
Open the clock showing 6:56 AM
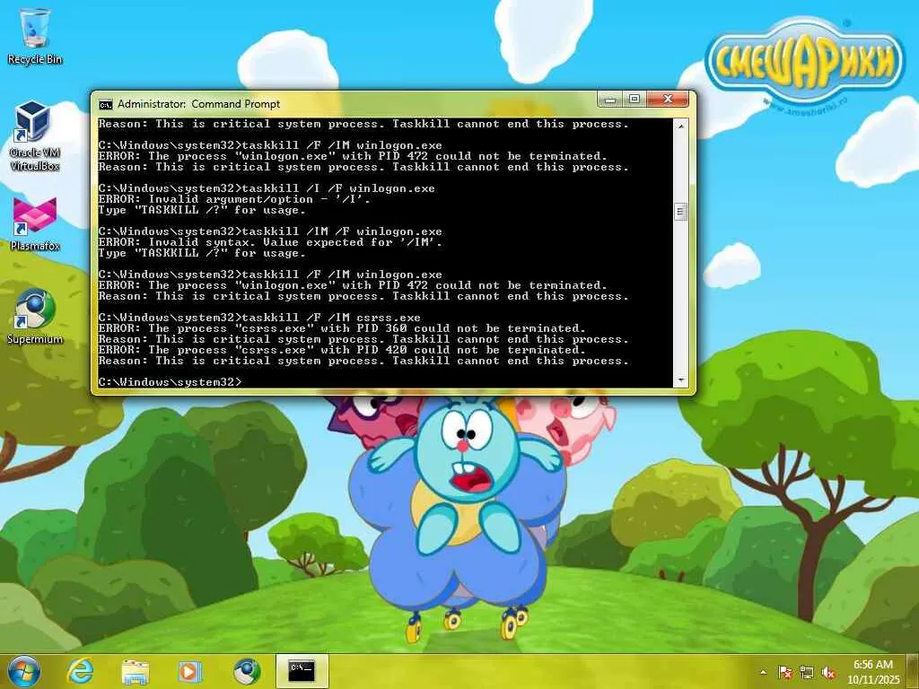pyautogui.click(x=872, y=671)
